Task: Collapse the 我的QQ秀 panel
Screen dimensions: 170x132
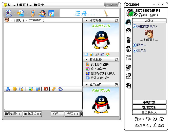Action: tap(86, 85)
